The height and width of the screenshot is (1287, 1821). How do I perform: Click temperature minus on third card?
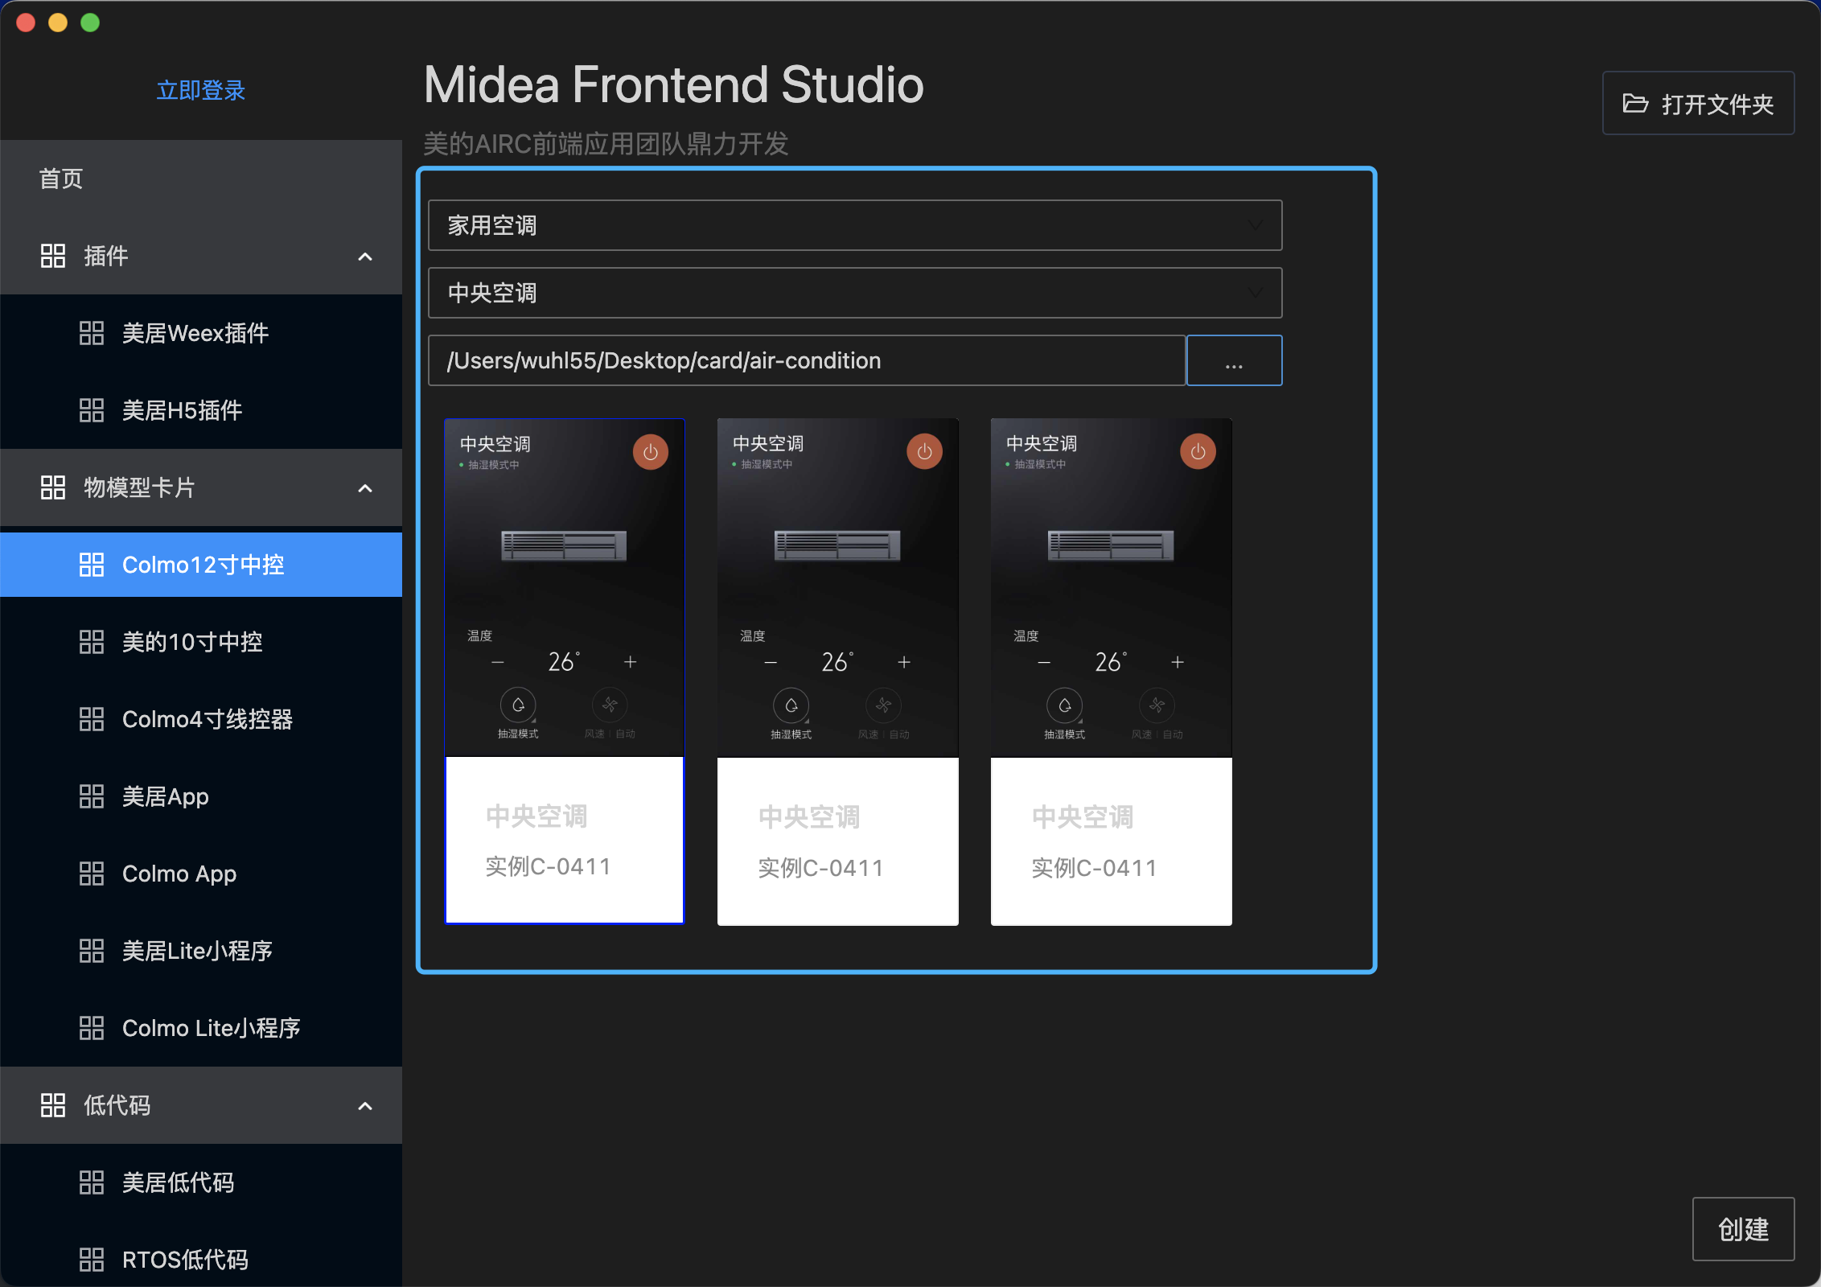point(1044,662)
